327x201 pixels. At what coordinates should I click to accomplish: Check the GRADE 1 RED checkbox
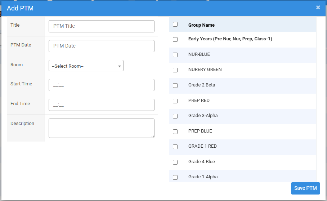[x=175, y=147]
